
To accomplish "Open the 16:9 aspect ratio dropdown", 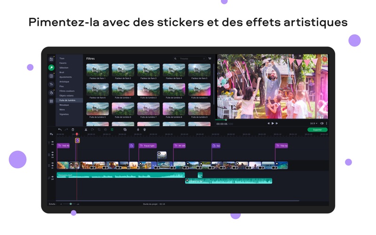I will pos(313,124).
